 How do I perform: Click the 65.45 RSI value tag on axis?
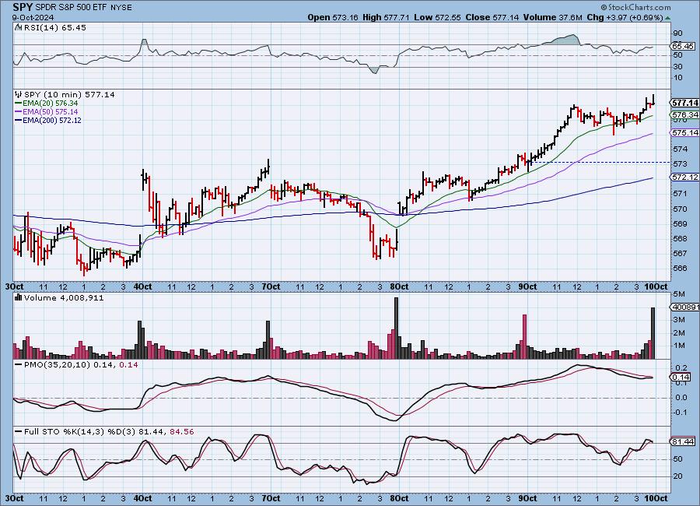(x=683, y=46)
